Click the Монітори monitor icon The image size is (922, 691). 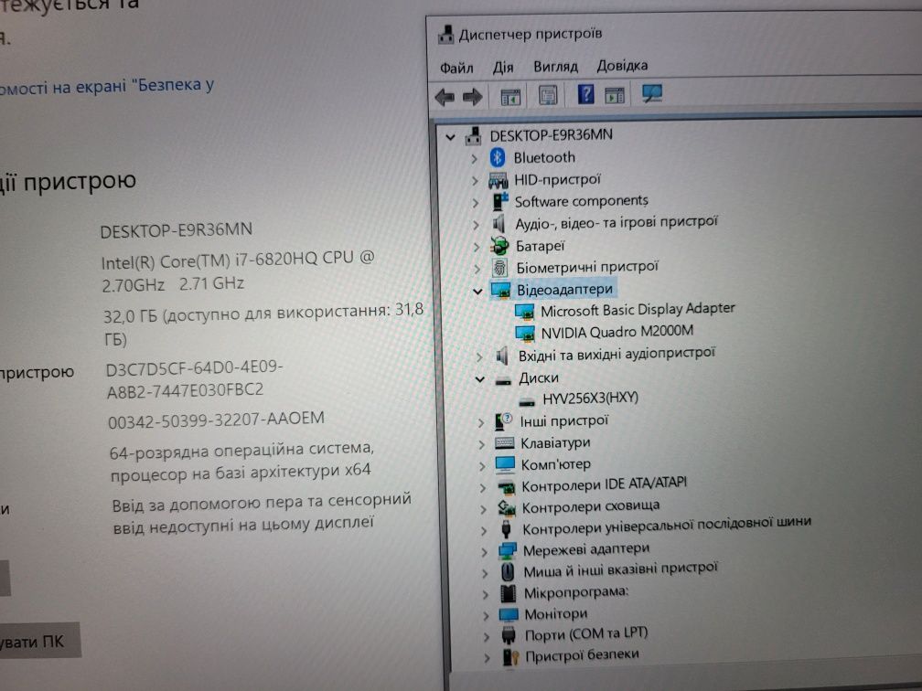(509, 614)
